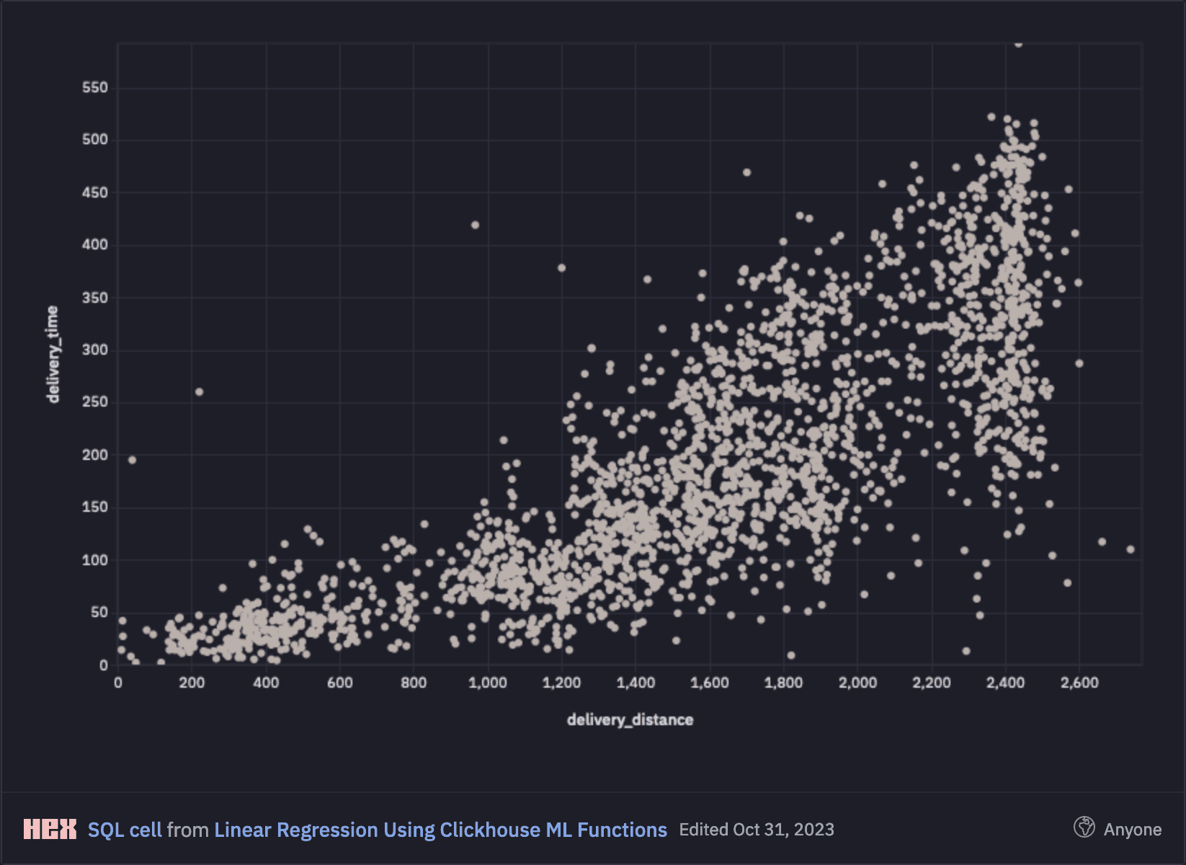1186x865 pixels.
Task: Open Linear Regression Using Clickhouse ML Functions project
Action: click(x=440, y=830)
